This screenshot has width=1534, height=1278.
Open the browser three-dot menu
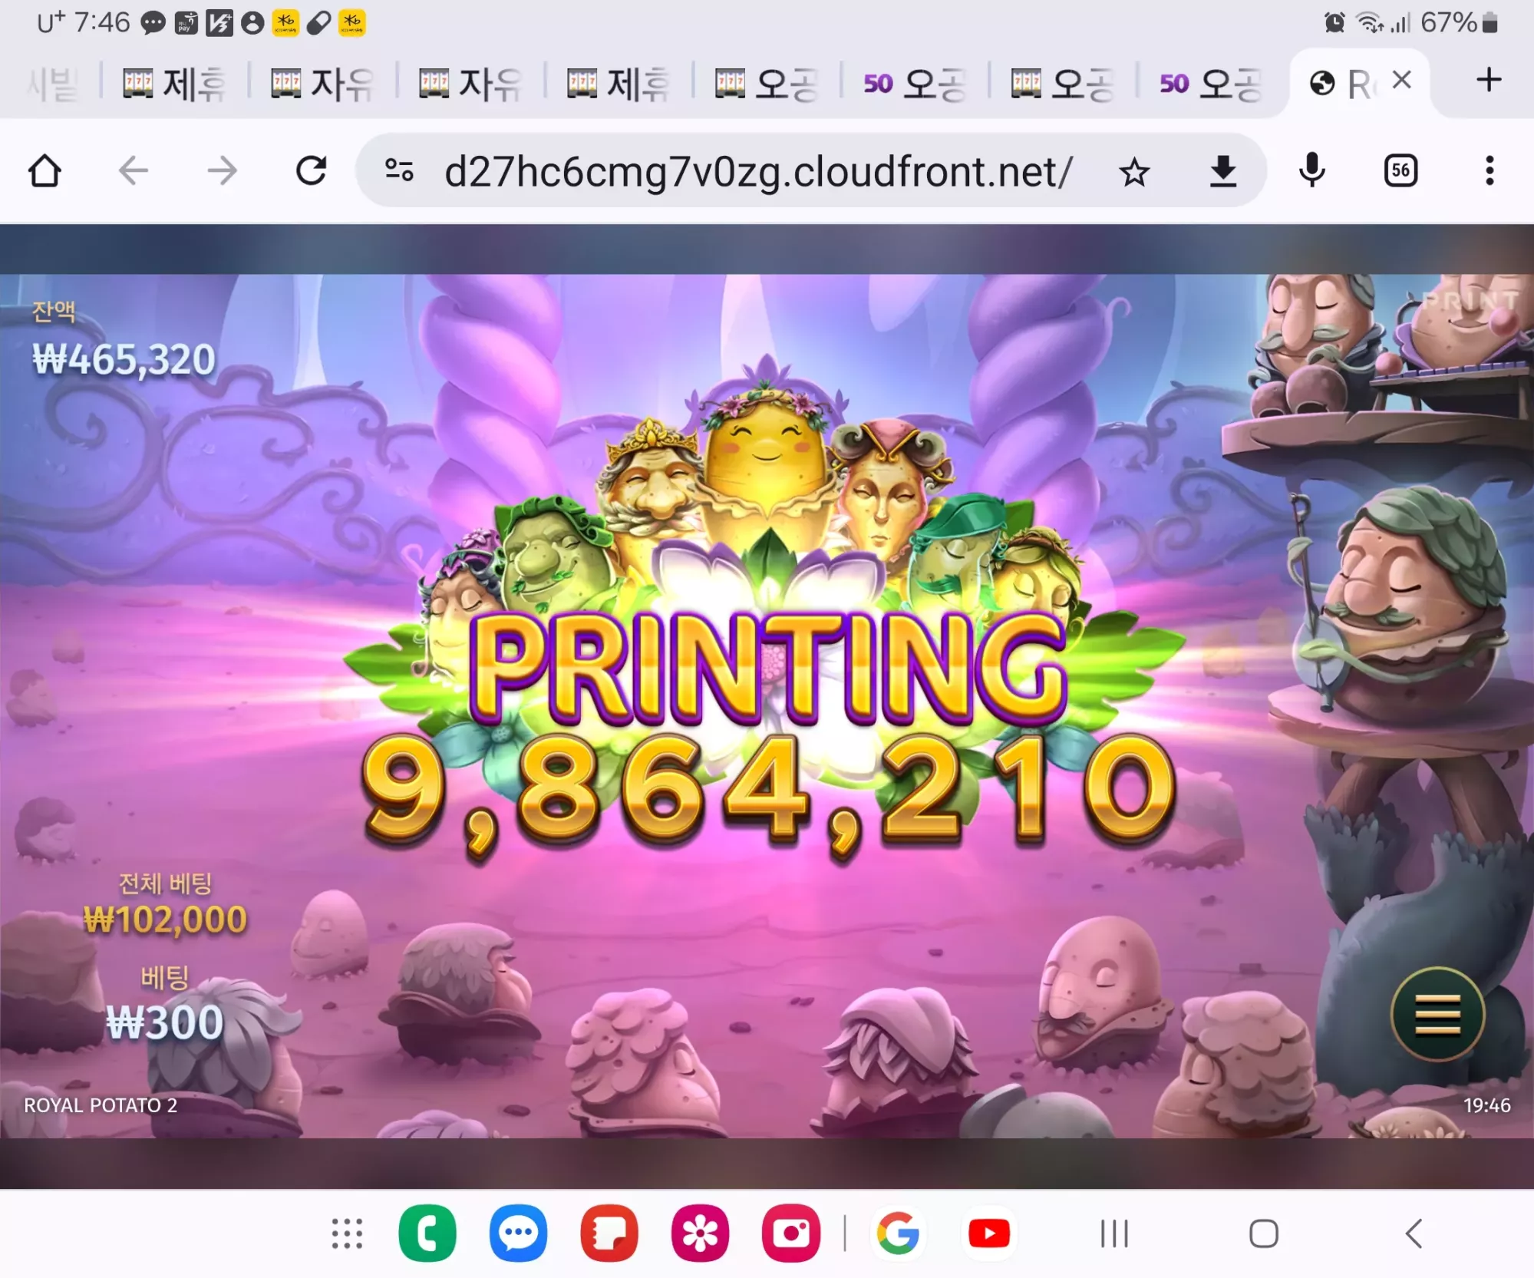1489,170
